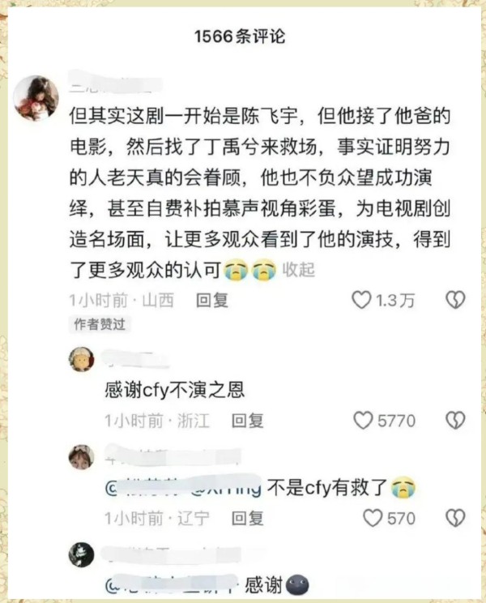The image size is (486, 603).
Task: Open the blurred mention in 辽宁 reply
Action: point(183,488)
